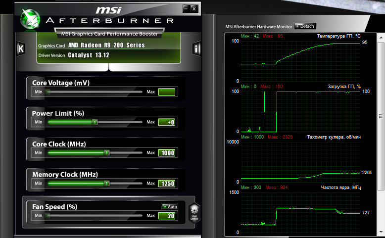Click the 'Мин : 42' temperature reading
385x238 pixels.
250,36
